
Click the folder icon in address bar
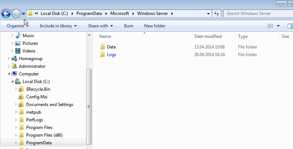pos(30,13)
